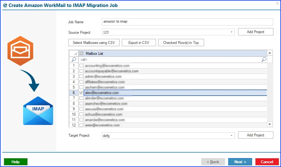281x167 pixels.
Task: Click the search magnifier at right of filter row
Action: click(264, 60)
